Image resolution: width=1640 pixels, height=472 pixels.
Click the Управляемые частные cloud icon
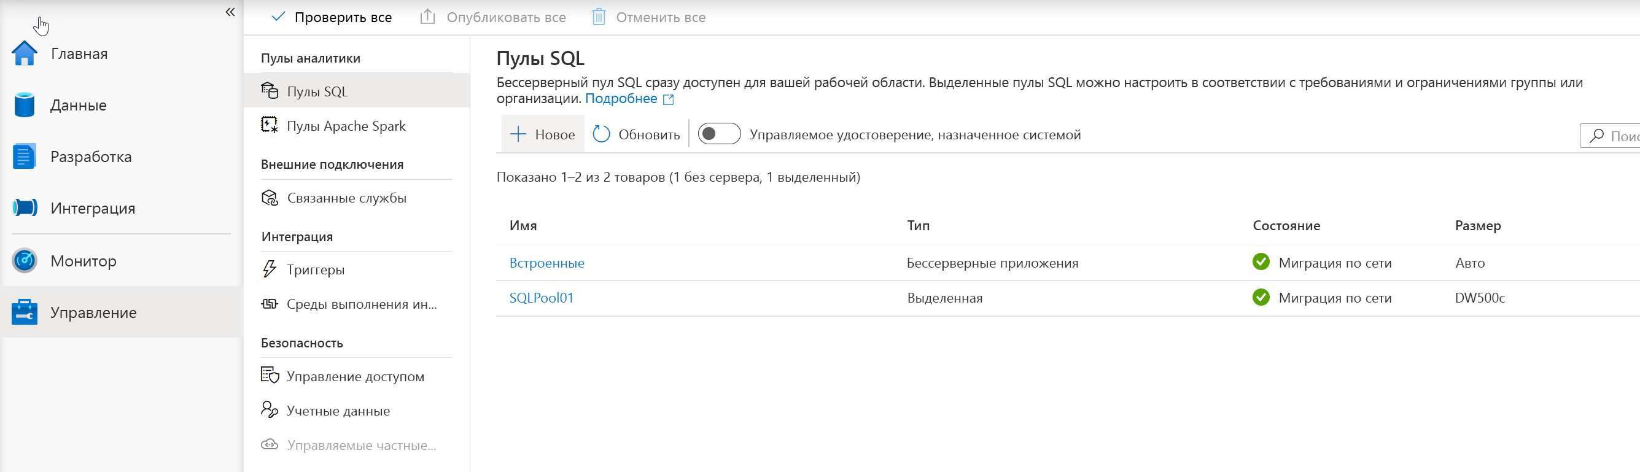[x=270, y=444]
